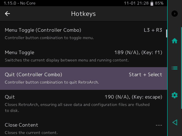This screenshot has height=136, width=182.
Task: Rebind the 190 (N/A), (Key: escape) value
Action: click(133, 97)
